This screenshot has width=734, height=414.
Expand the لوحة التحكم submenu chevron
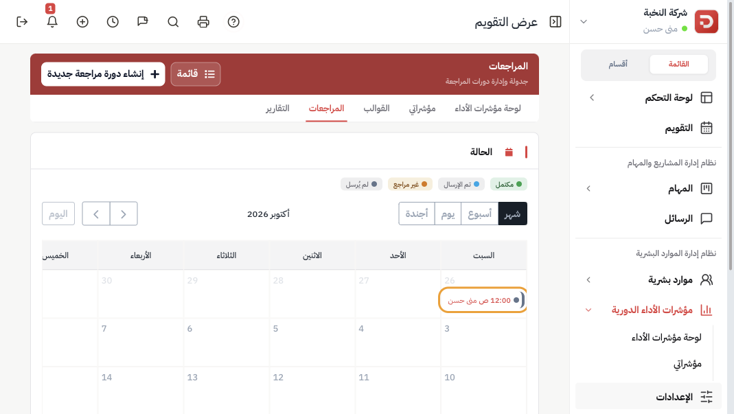pyautogui.click(x=592, y=97)
